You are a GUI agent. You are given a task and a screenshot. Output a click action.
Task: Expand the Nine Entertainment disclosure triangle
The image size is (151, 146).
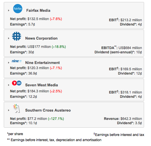[x=9, y=63]
